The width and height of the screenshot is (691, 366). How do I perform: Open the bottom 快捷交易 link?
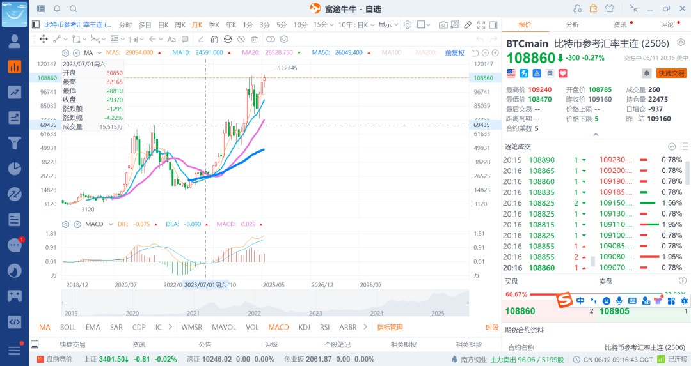[73, 345]
